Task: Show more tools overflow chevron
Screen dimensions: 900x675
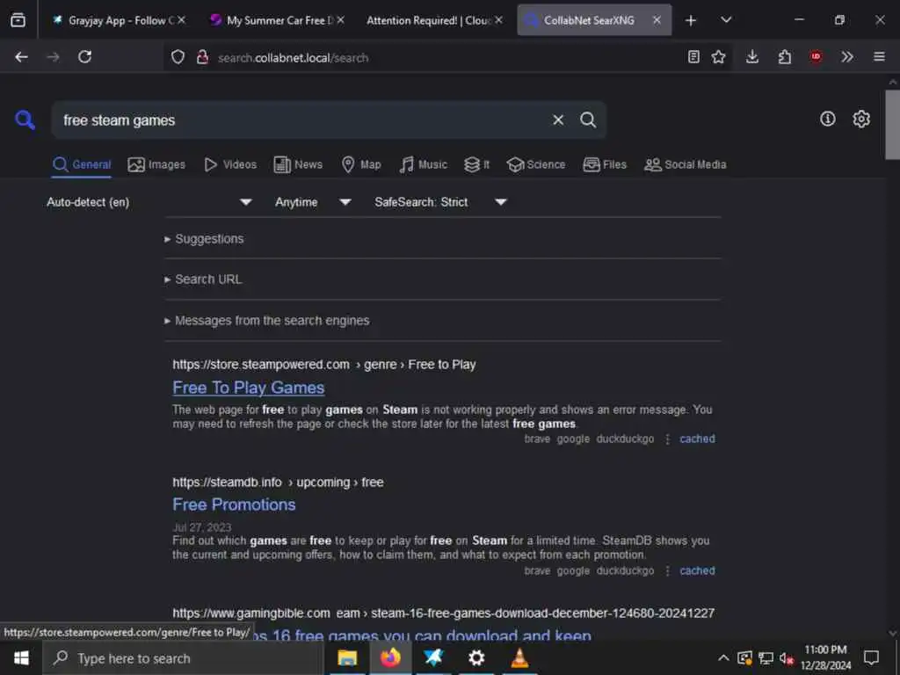Action: 847,57
